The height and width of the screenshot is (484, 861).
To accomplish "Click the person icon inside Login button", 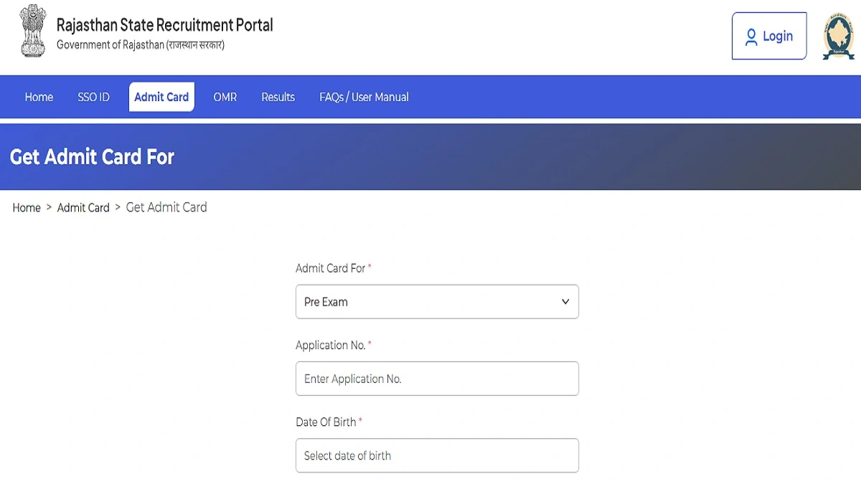I will (751, 36).
